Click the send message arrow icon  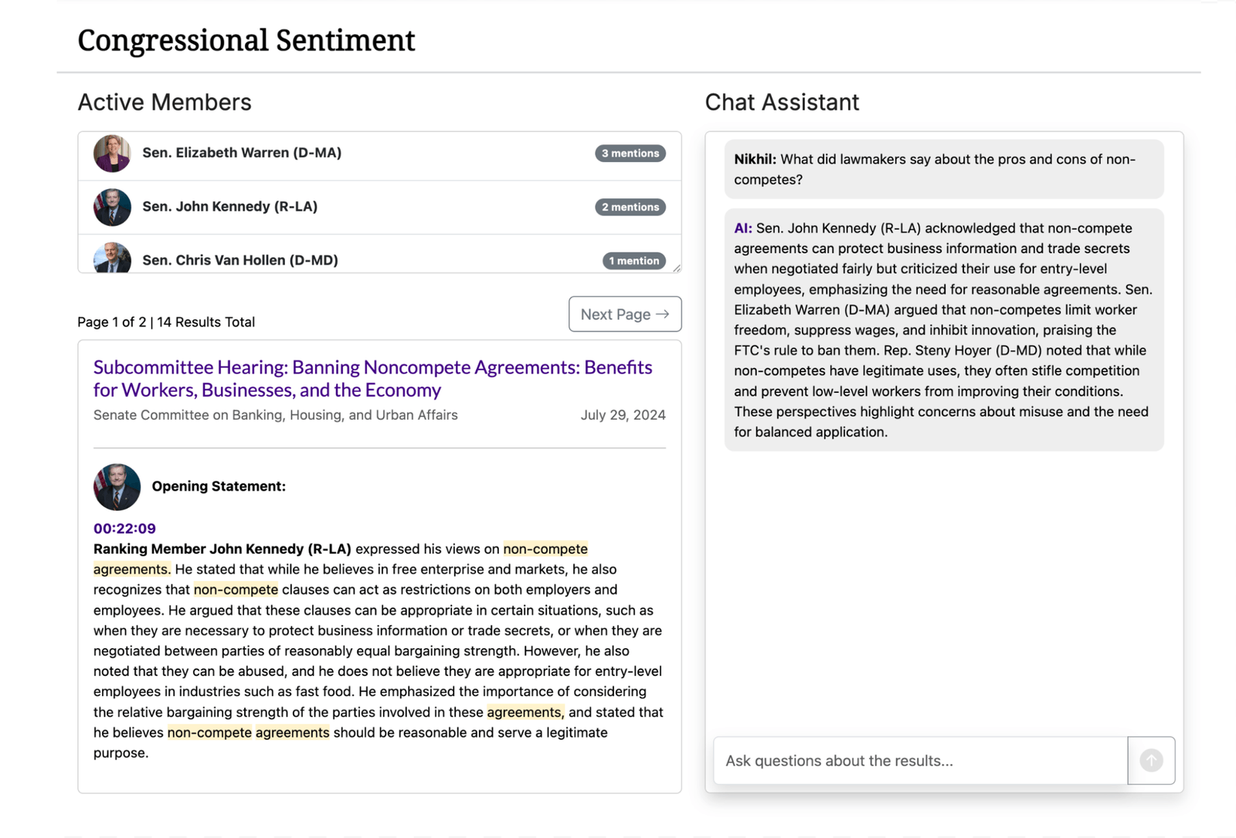(1150, 760)
